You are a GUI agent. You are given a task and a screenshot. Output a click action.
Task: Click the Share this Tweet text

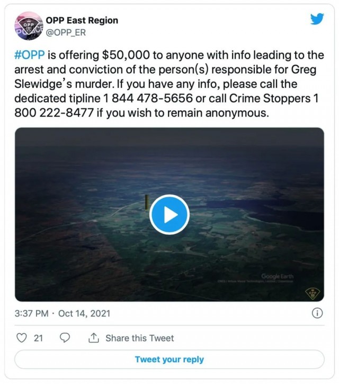coord(139,338)
